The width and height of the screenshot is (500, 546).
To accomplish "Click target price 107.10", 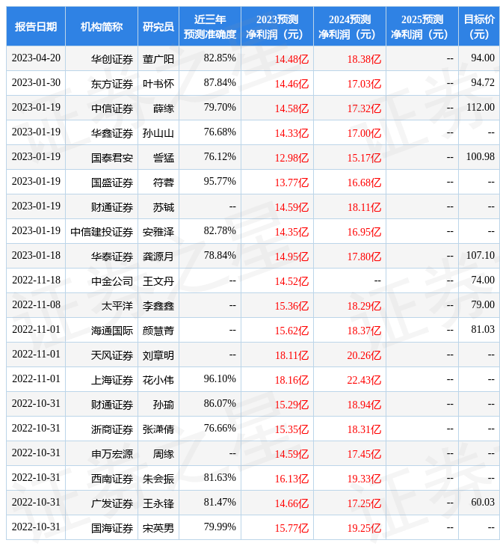I will click(x=481, y=255).
